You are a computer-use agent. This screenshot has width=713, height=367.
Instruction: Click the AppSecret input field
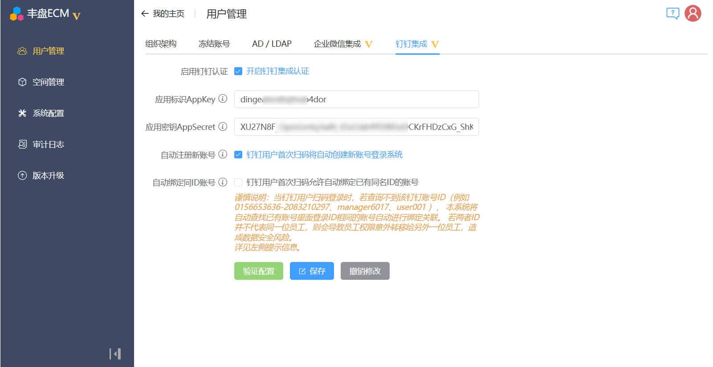[x=356, y=127]
